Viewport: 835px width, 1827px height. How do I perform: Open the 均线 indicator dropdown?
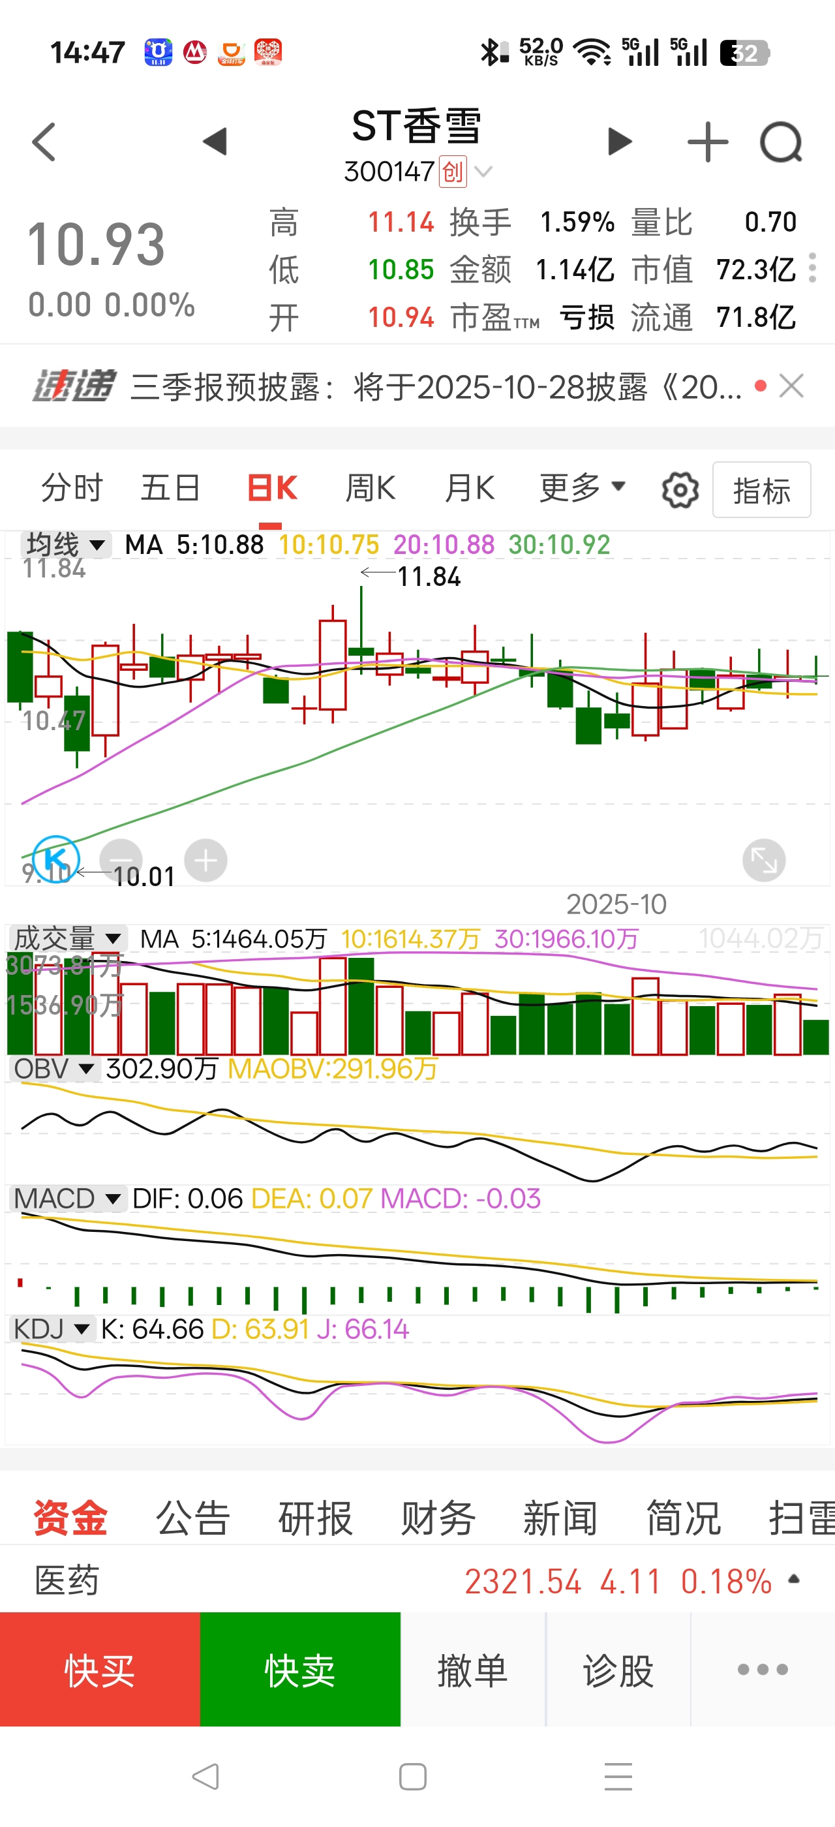tap(65, 545)
